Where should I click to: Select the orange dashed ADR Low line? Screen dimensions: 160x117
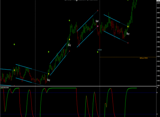point(128,57)
